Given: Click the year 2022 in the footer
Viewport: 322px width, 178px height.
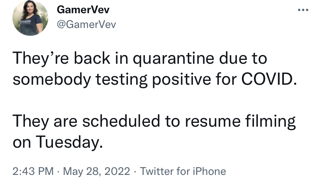Looking at the screenshot, I should (118, 171).
